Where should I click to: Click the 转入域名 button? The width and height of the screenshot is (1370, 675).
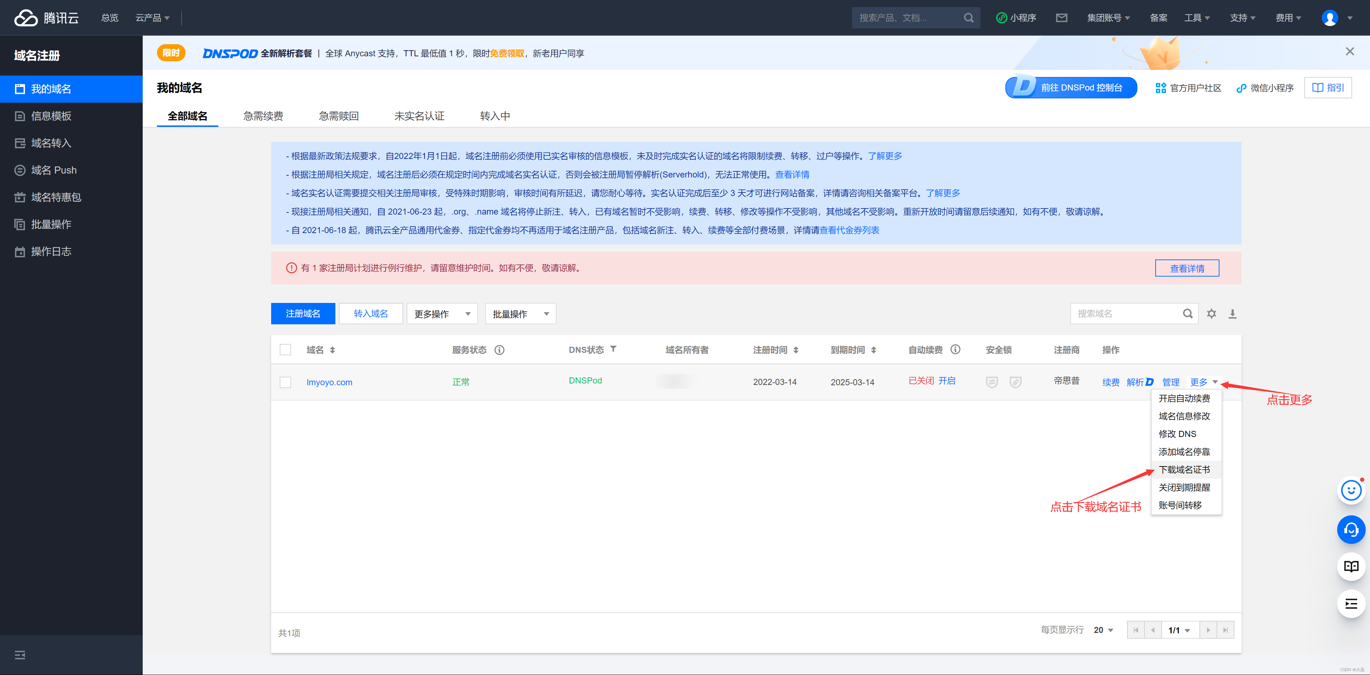click(x=371, y=313)
